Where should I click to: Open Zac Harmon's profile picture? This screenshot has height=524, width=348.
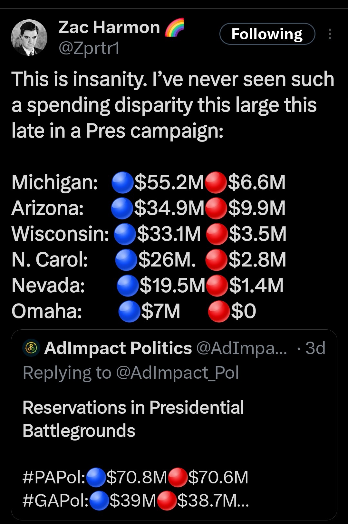(29, 37)
